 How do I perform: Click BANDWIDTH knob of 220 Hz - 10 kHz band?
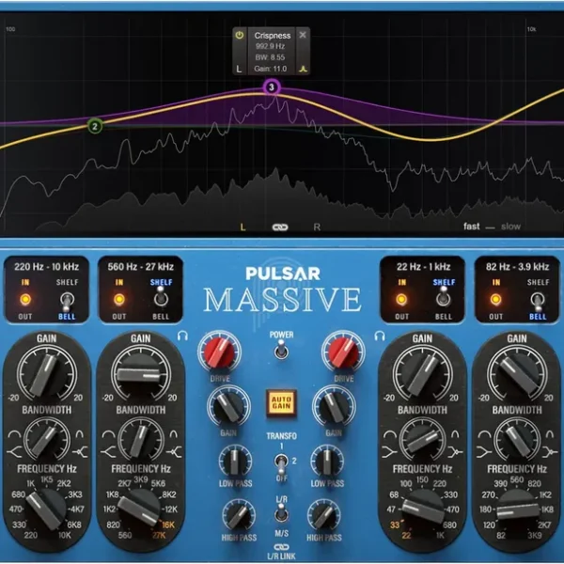click(x=46, y=440)
